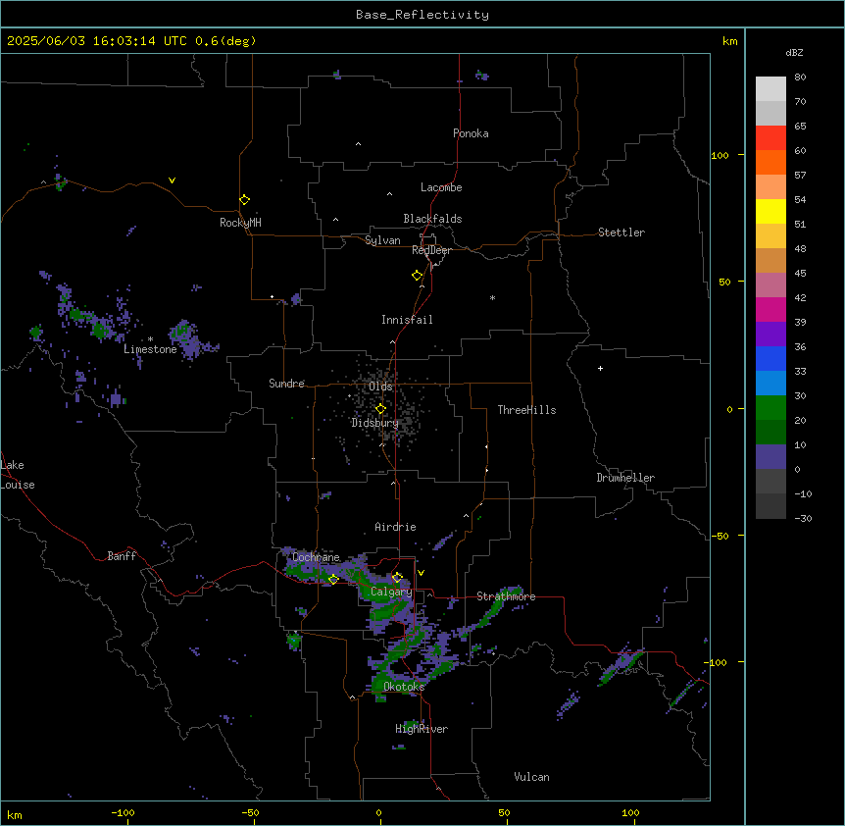The width and height of the screenshot is (845, 826).
Task: Click the Airdrie city label
Action: (395, 527)
